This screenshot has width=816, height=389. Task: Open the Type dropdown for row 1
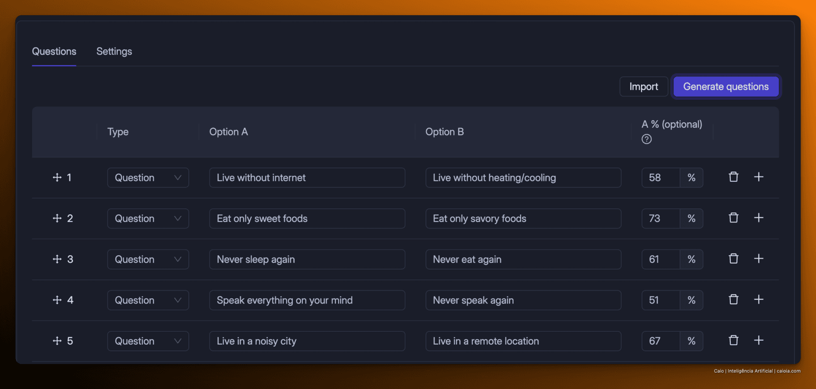pos(148,178)
